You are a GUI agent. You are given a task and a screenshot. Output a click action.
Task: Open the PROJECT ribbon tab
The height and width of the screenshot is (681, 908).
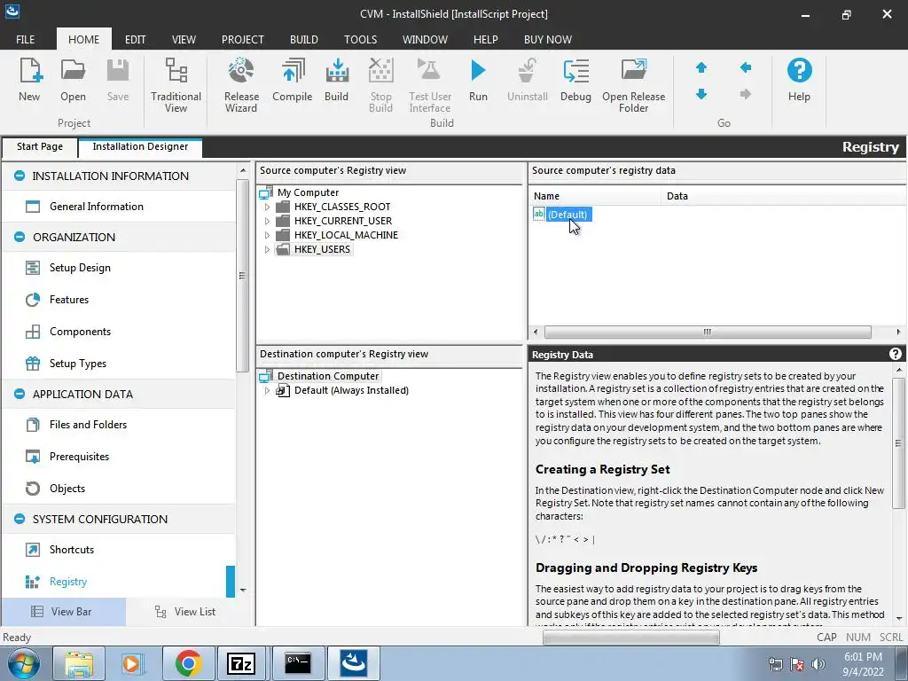click(x=243, y=39)
